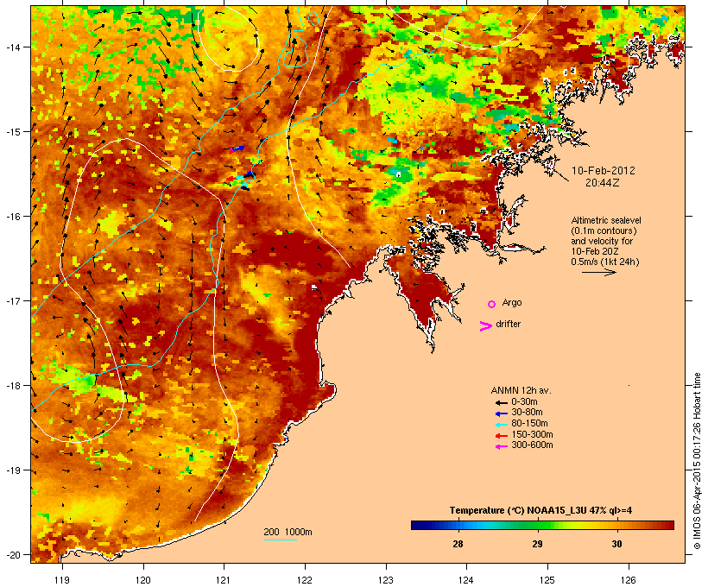Image resolution: width=708 pixels, height=587 pixels.
Task: Click the 0.5m/s velocity scale arrow
Action: pyautogui.click(x=598, y=272)
